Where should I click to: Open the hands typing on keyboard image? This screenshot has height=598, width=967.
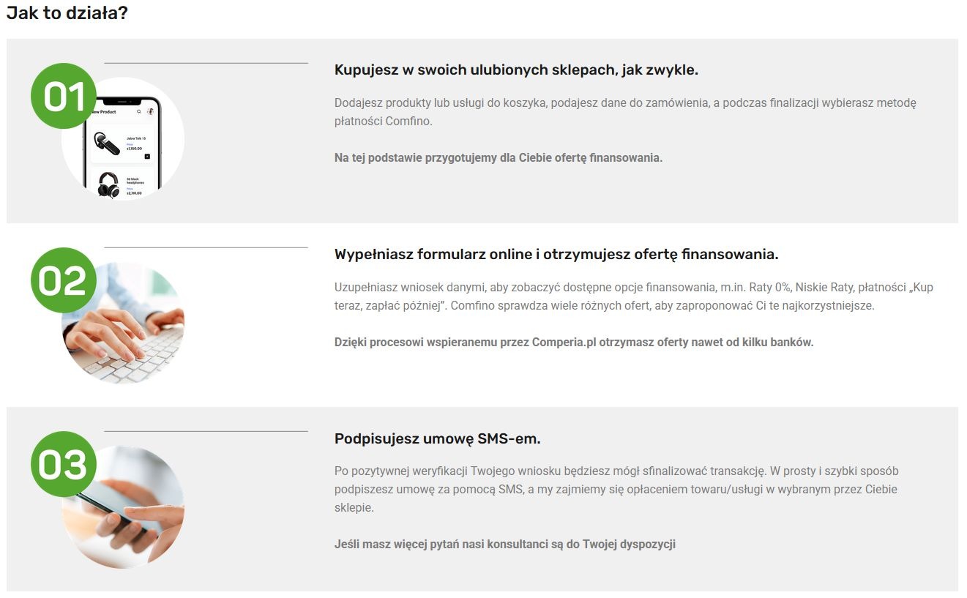[x=123, y=323]
